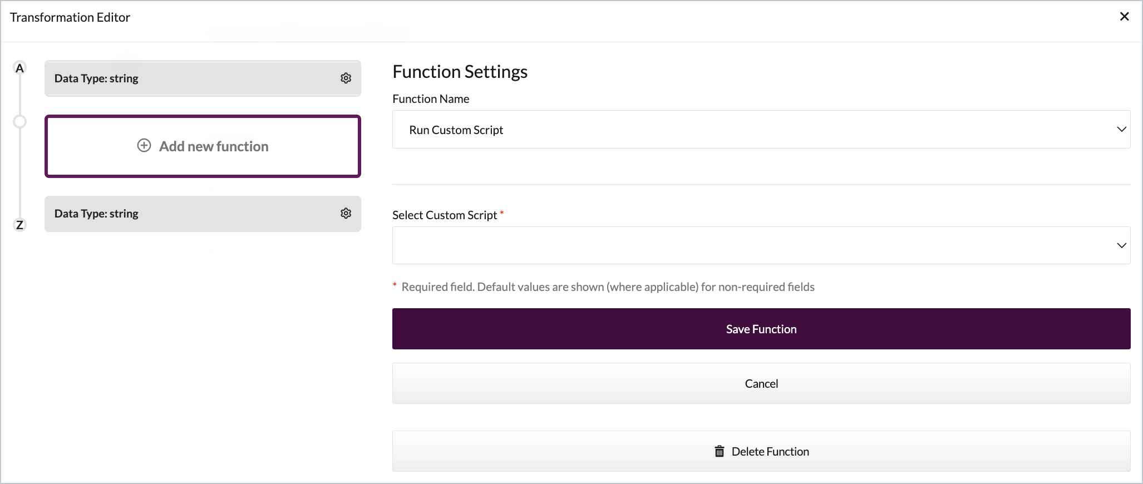Viewport: 1143px width, 484px height.
Task: Select the input Data Type: string block at A
Action: pos(184,78)
